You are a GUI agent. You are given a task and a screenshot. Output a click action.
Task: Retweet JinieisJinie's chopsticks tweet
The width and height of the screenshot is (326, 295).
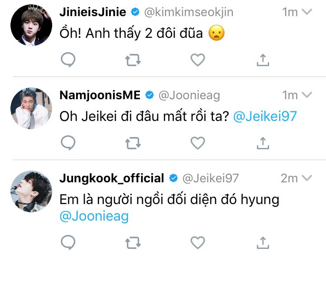click(133, 60)
